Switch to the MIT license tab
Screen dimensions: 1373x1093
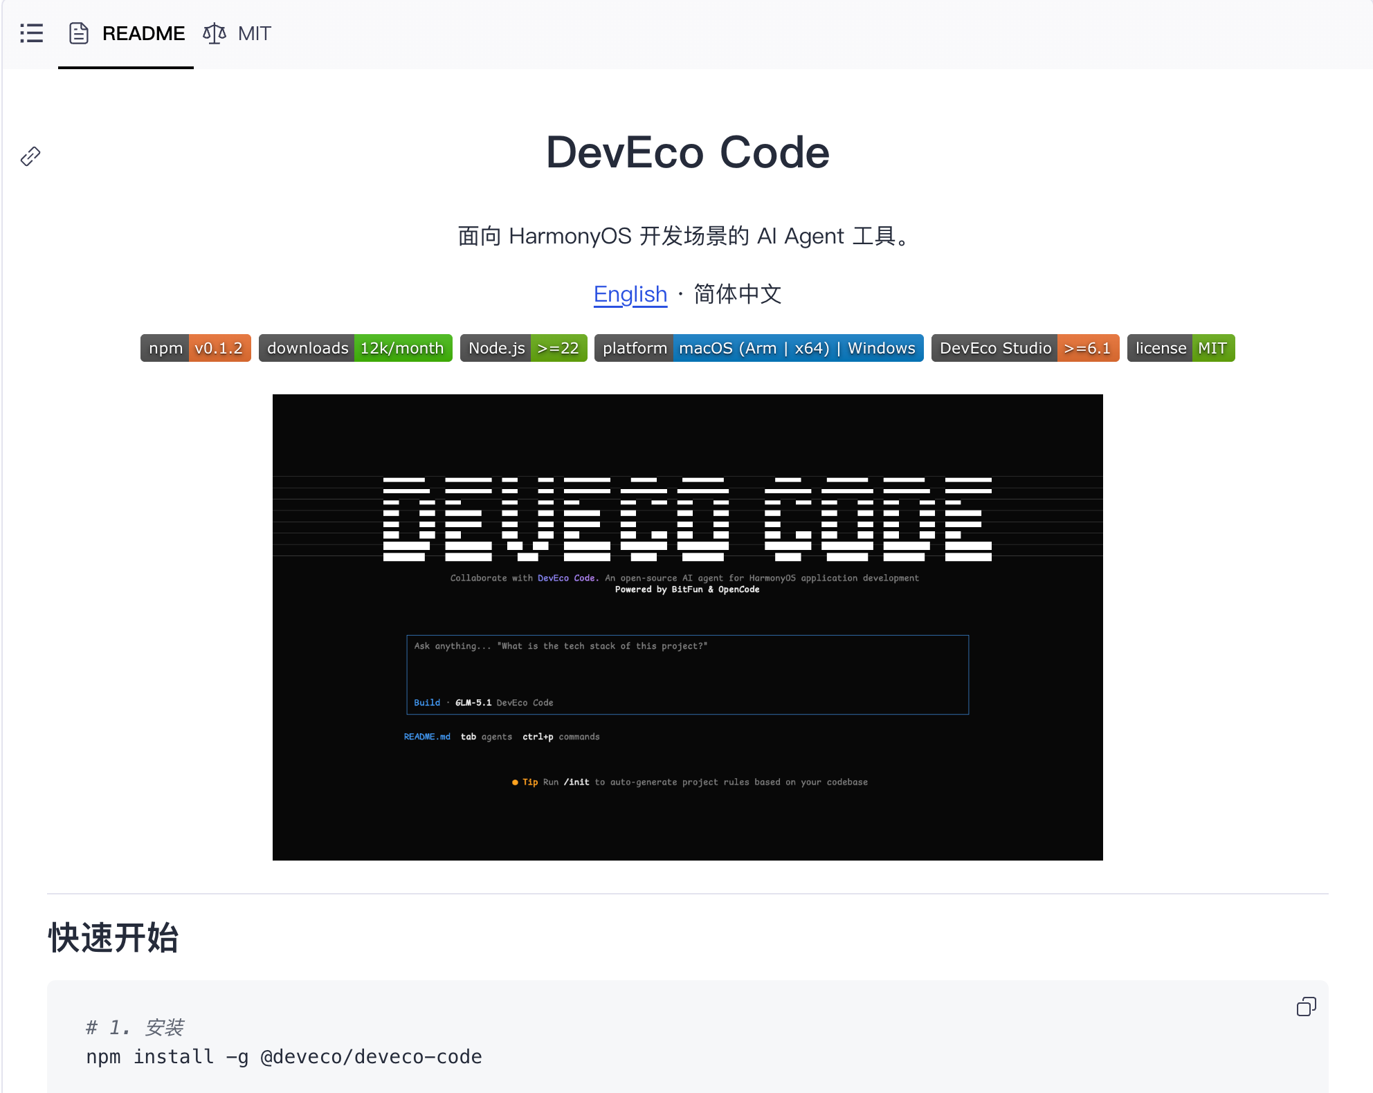point(237,33)
